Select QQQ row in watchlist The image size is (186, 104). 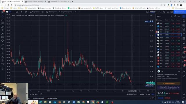coord(169,29)
